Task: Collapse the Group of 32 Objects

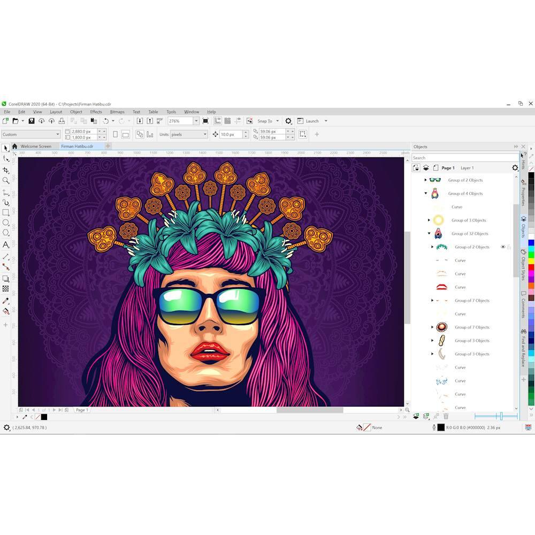Action: [x=429, y=234]
